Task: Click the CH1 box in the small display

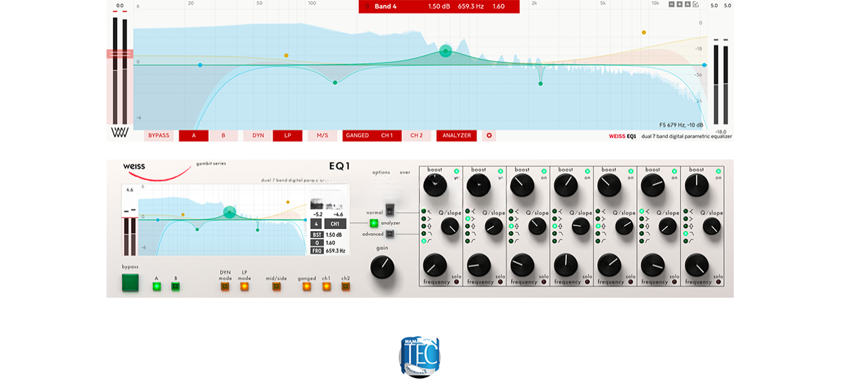Action: pos(334,224)
